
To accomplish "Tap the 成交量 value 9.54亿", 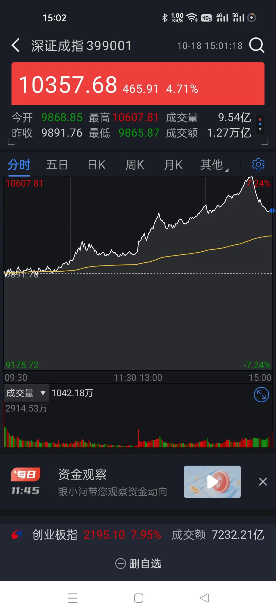I will pos(234,117).
